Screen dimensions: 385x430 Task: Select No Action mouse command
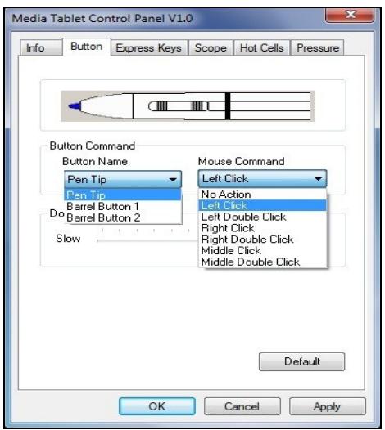pyautogui.click(x=262, y=195)
